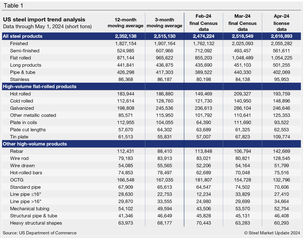This screenshot has height=238, width=303.
Task: Click the 'Feb-24 final Census data' header
Action: [204, 22]
